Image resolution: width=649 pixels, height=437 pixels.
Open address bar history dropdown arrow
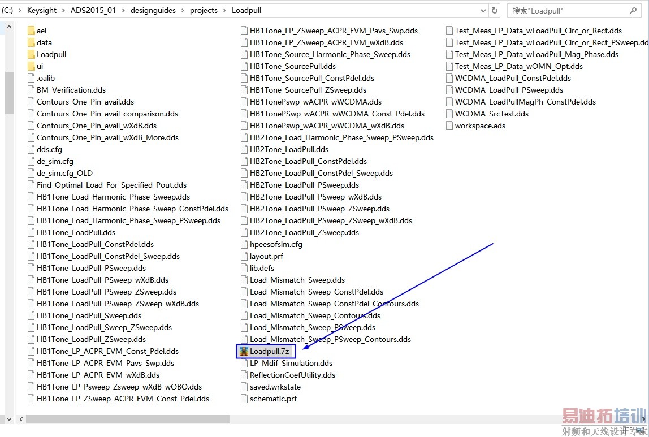(x=483, y=11)
